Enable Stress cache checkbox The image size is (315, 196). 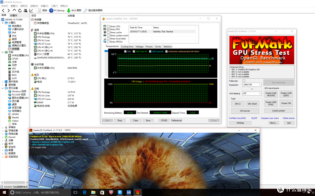(x=108, y=32)
